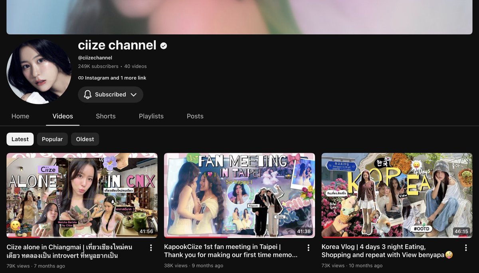479x273 pixels.
Task: Click the channel banner image
Action: (x=239, y=17)
